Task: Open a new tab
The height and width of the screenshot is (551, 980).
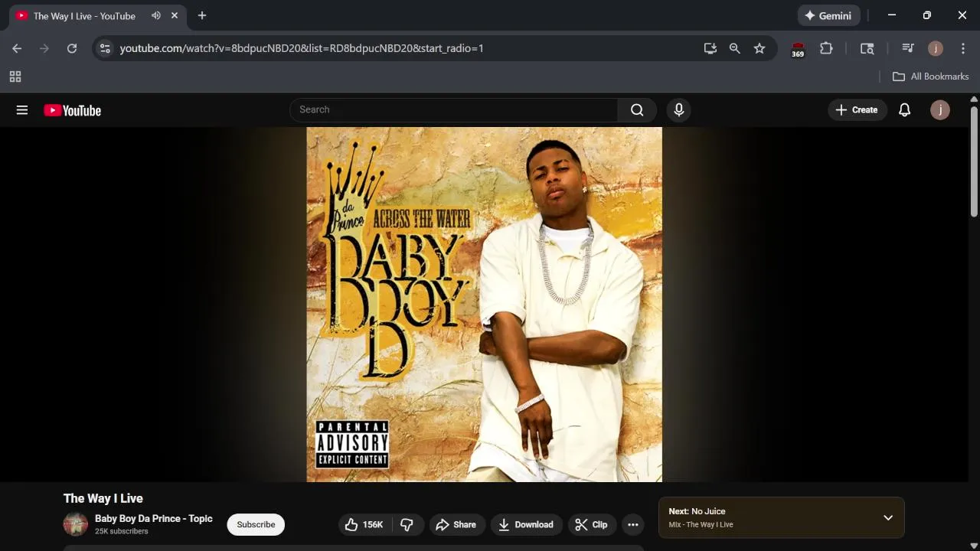Action: point(202,15)
